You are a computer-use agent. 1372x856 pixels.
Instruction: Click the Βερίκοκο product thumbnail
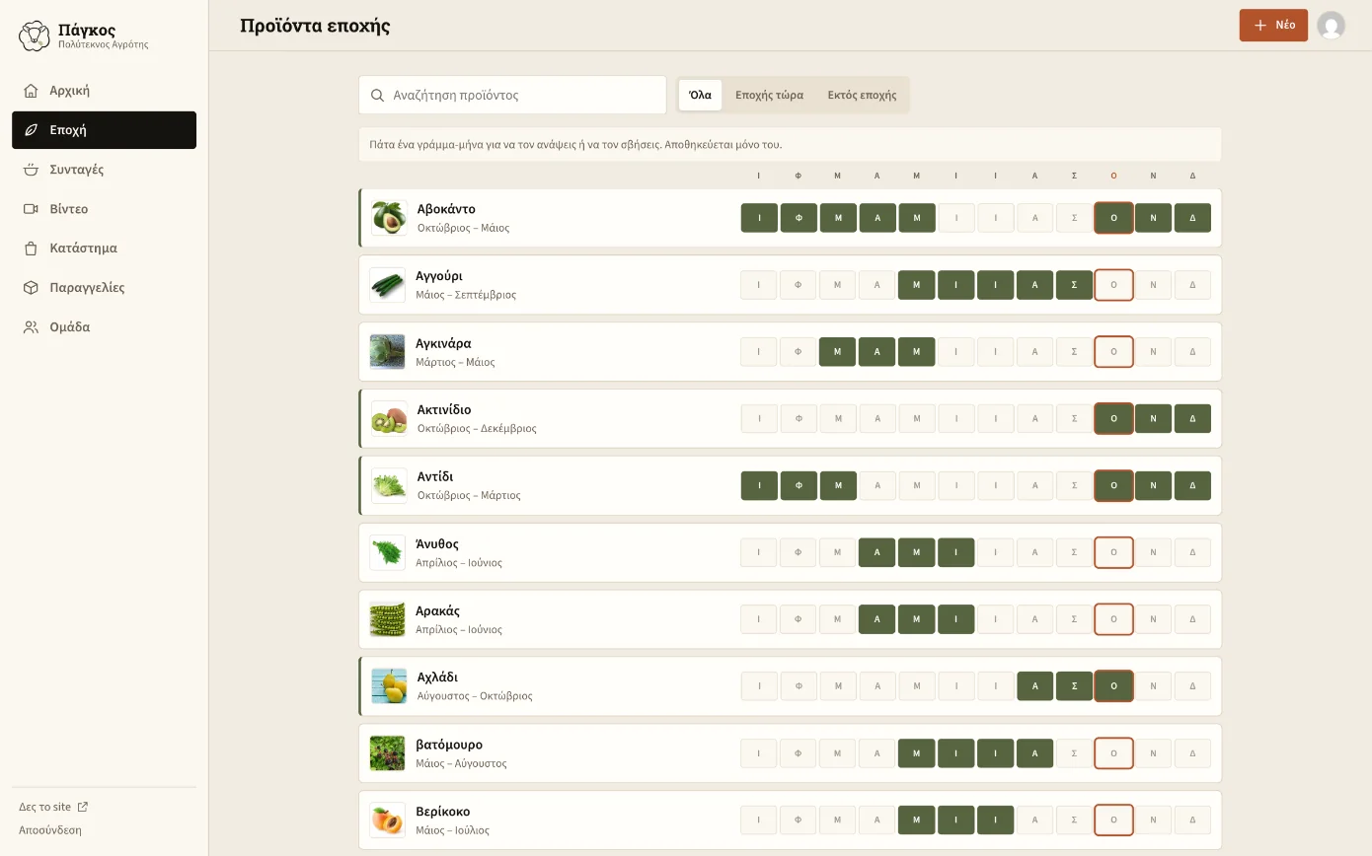(387, 820)
